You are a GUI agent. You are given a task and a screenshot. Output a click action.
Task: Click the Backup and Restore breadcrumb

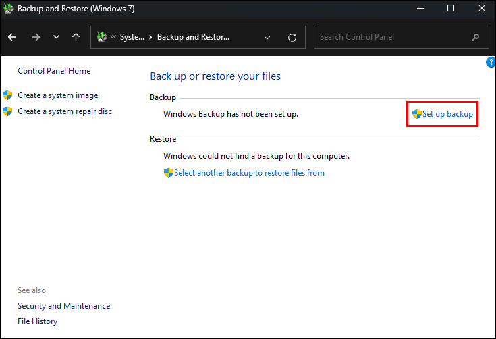(x=193, y=37)
